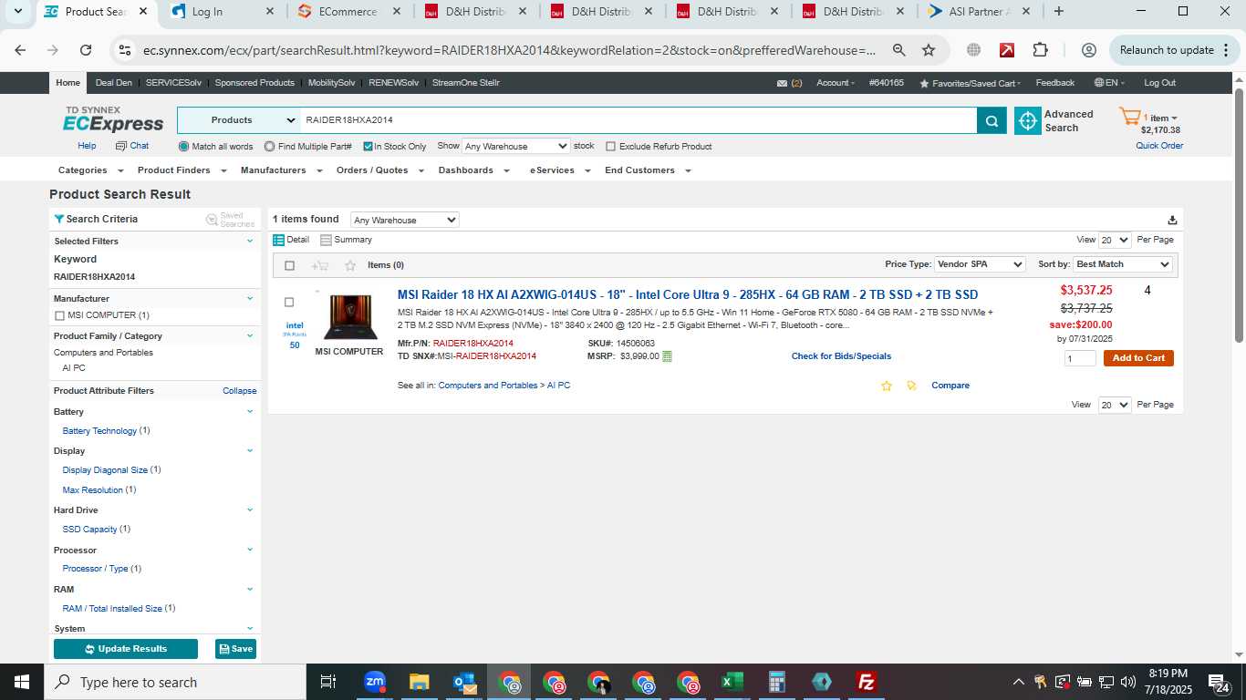This screenshot has height=700, width=1246.
Task: Open Sort by Best Match dropdown
Action: click(1122, 264)
